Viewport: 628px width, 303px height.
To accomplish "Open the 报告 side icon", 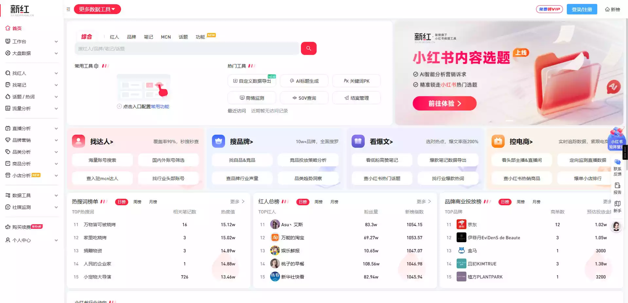I will tap(617, 188).
